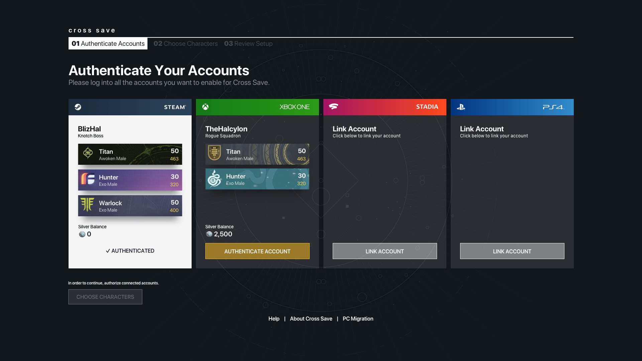Click the Rogue Squadron clan text
This screenshot has width=642, height=361.
point(223,136)
